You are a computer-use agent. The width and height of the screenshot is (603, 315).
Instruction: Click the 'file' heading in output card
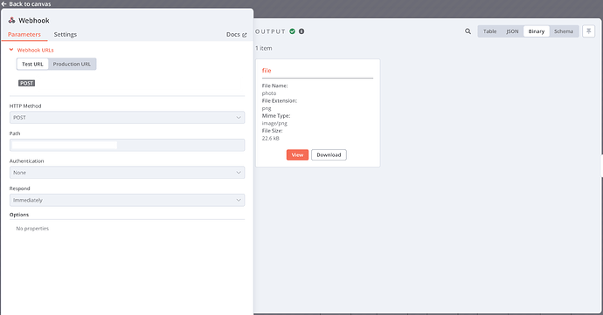coord(267,71)
